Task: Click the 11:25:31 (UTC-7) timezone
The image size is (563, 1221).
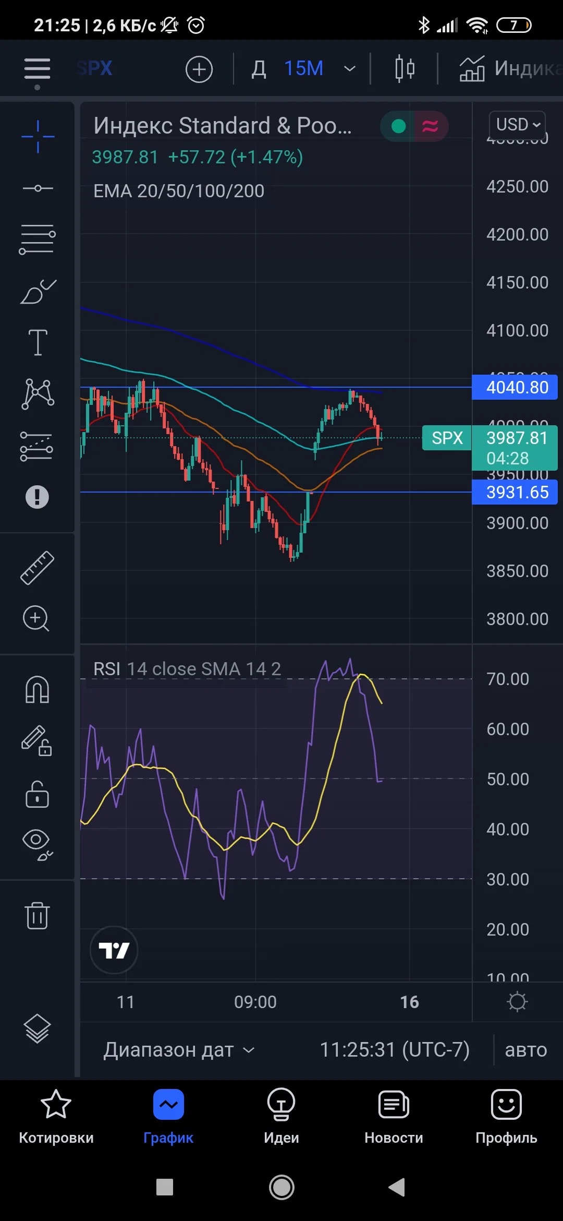Action: click(x=395, y=1050)
